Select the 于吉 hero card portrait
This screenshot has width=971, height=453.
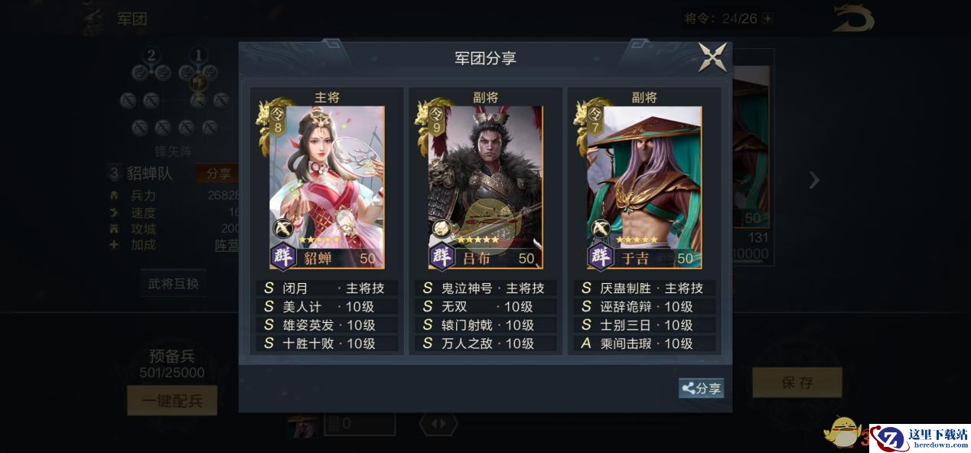(x=644, y=187)
